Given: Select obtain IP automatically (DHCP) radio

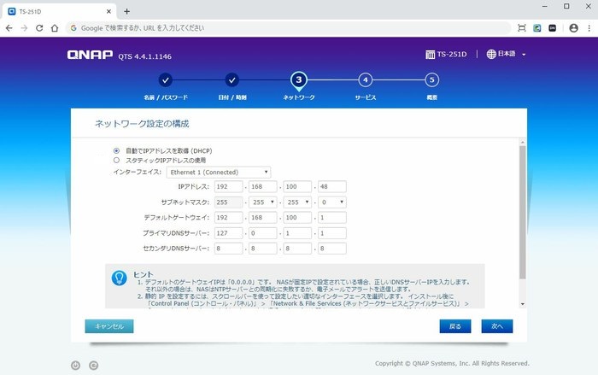Looking at the screenshot, I should coord(116,150).
